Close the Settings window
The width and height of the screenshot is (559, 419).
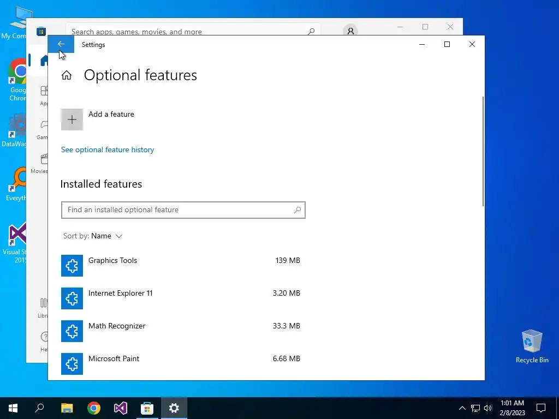tap(472, 44)
